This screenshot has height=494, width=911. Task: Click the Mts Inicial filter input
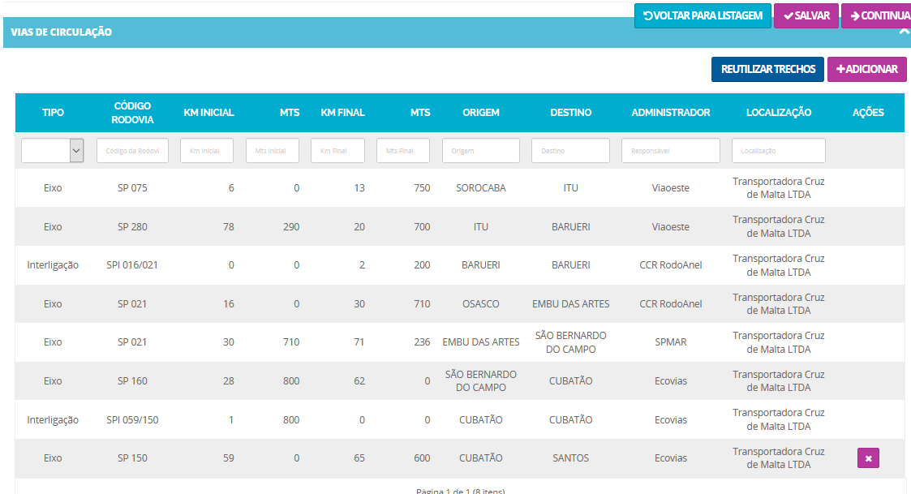[x=272, y=151]
